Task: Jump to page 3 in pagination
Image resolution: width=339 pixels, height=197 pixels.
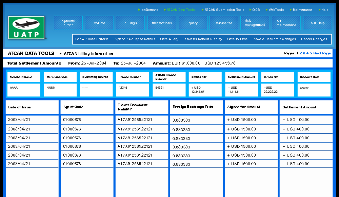Action: coord(304,53)
